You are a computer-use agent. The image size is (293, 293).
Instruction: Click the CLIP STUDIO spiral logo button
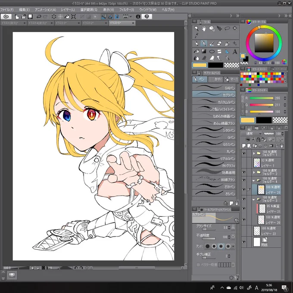point(6,17)
